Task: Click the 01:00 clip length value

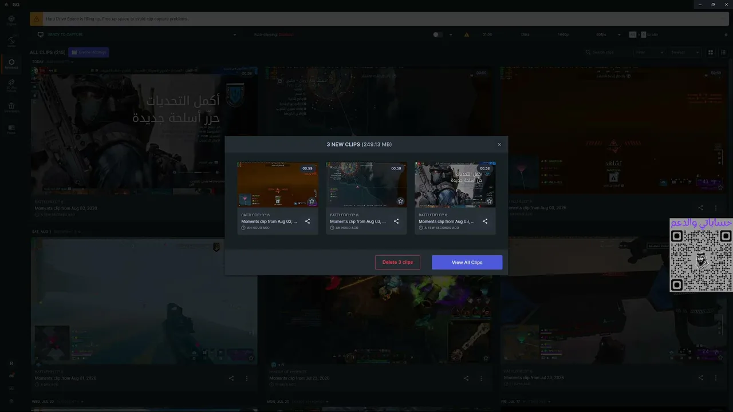Action: pyautogui.click(x=487, y=35)
